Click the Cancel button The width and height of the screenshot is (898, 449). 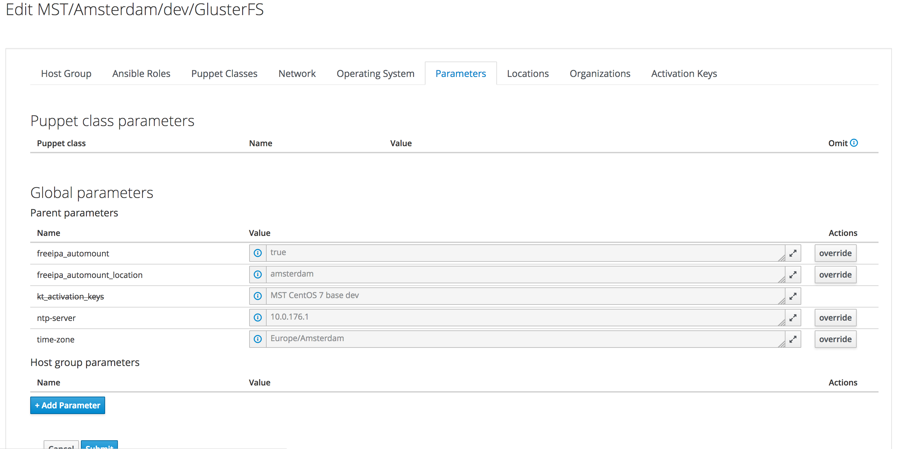(x=61, y=445)
